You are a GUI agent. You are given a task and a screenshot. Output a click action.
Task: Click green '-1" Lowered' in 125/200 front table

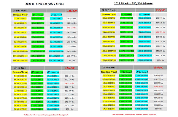coord(38,15)
